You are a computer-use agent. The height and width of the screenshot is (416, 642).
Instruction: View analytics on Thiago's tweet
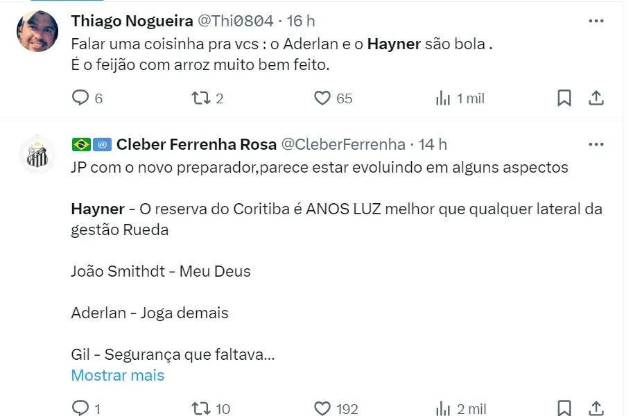coord(444,98)
